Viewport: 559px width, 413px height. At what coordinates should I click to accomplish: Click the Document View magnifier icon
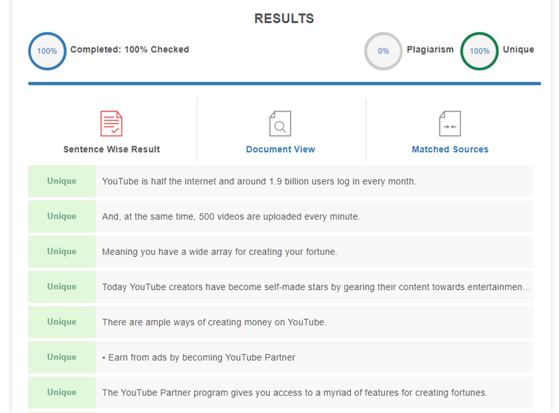280,124
